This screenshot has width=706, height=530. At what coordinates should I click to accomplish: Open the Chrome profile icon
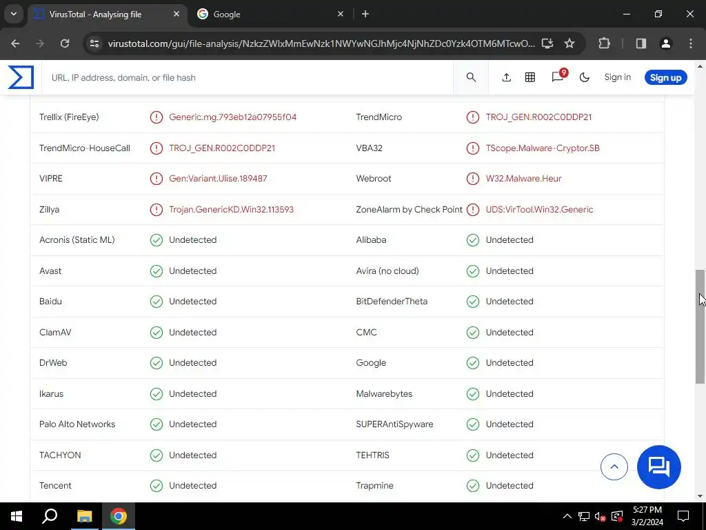(665, 43)
